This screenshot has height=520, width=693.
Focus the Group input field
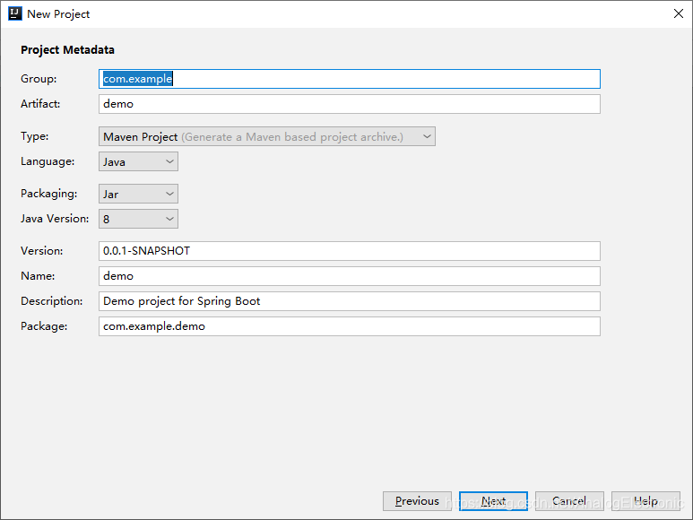[349, 79]
